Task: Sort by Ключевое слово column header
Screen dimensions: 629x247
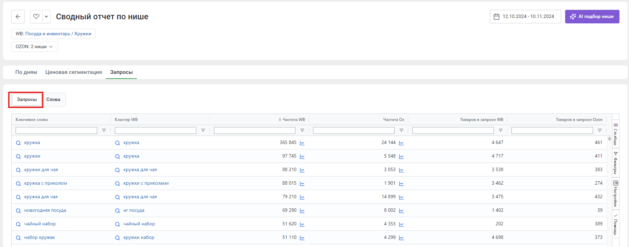Action: tap(32, 120)
